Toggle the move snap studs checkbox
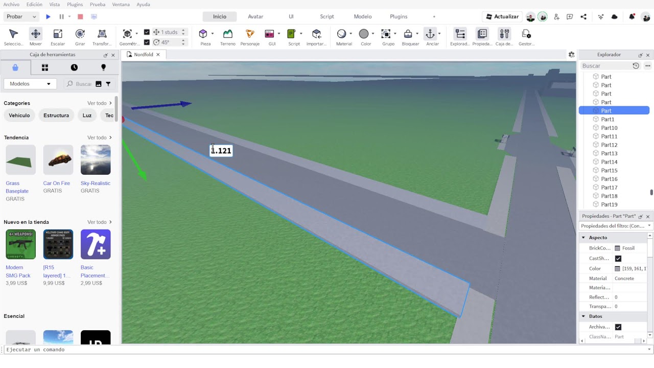 [x=147, y=32]
